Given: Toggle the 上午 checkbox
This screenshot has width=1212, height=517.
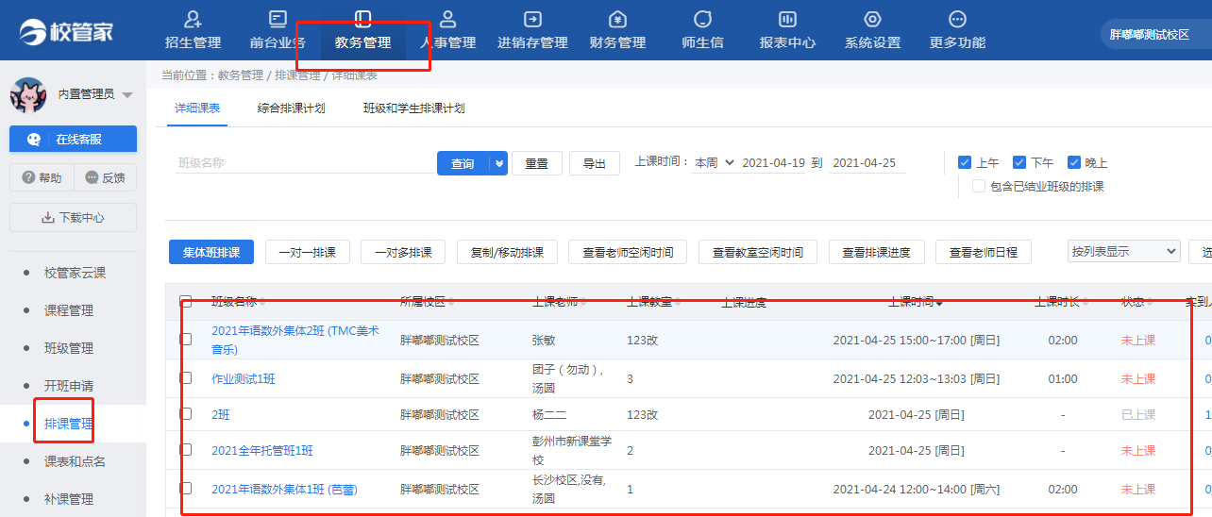Looking at the screenshot, I should [x=965, y=162].
